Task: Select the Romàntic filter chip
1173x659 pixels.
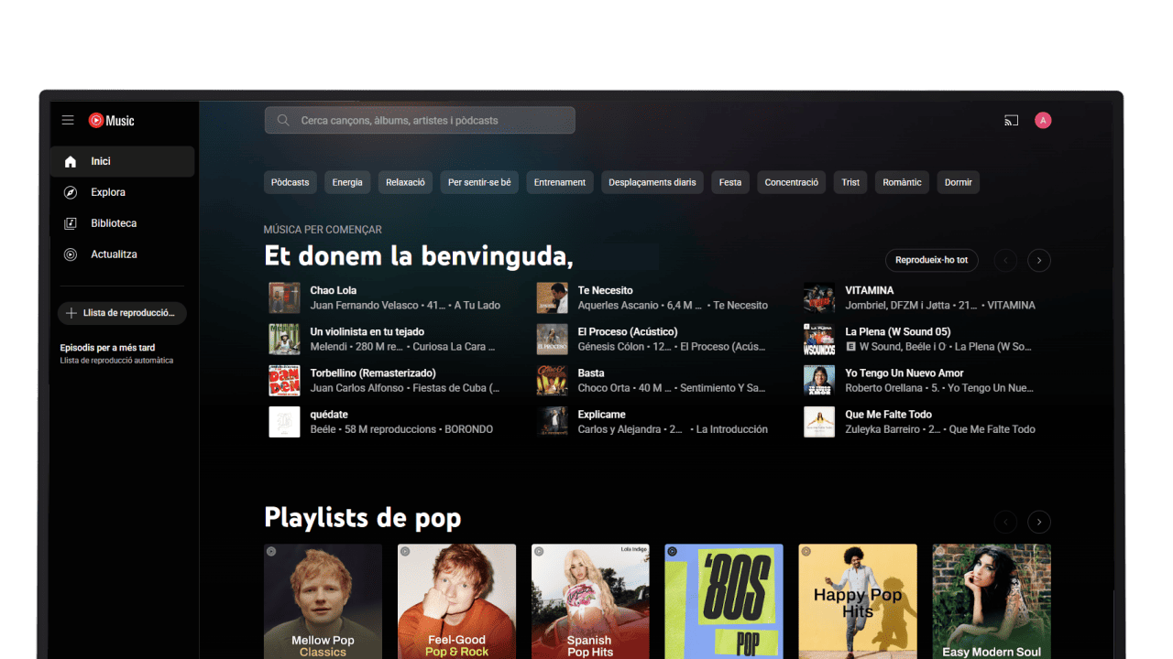Action: point(902,182)
